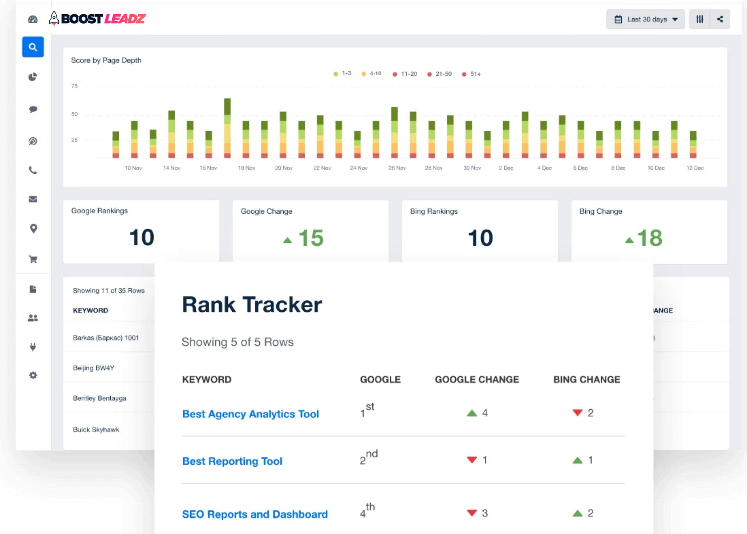The width and height of the screenshot is (747, 534).
Task: Click Google rank 1st cell
Action: 367,410
